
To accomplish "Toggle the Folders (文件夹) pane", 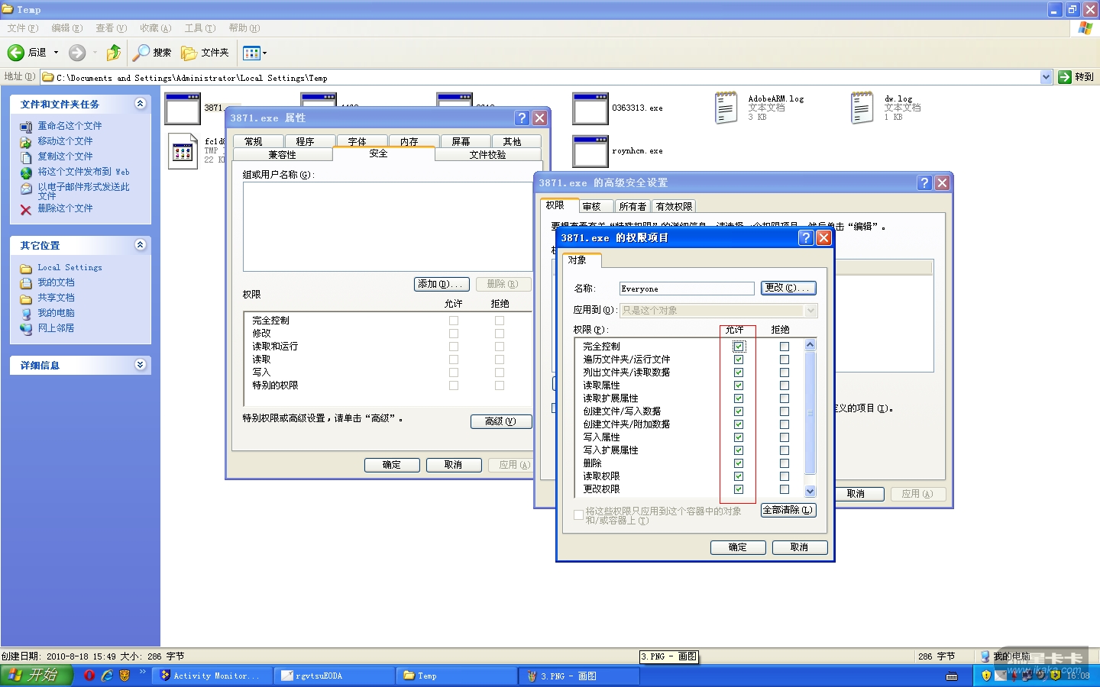I will (205, 53).
